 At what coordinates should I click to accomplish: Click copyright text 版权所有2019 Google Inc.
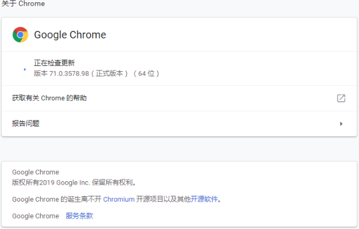(51, 182)
